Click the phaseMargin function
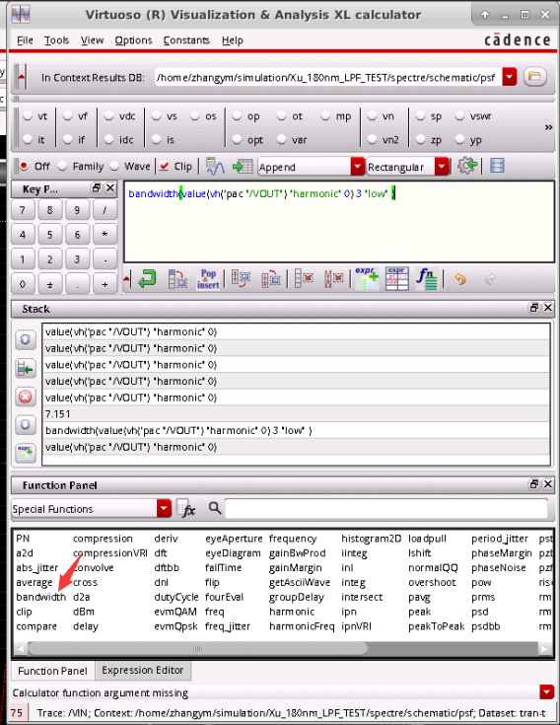This screenshot has height=725, width=560. pos(502,553)
